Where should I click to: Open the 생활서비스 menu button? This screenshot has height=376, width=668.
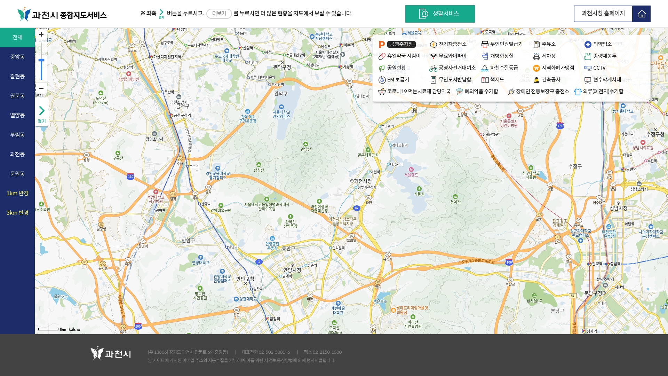[x=440, y=14]
